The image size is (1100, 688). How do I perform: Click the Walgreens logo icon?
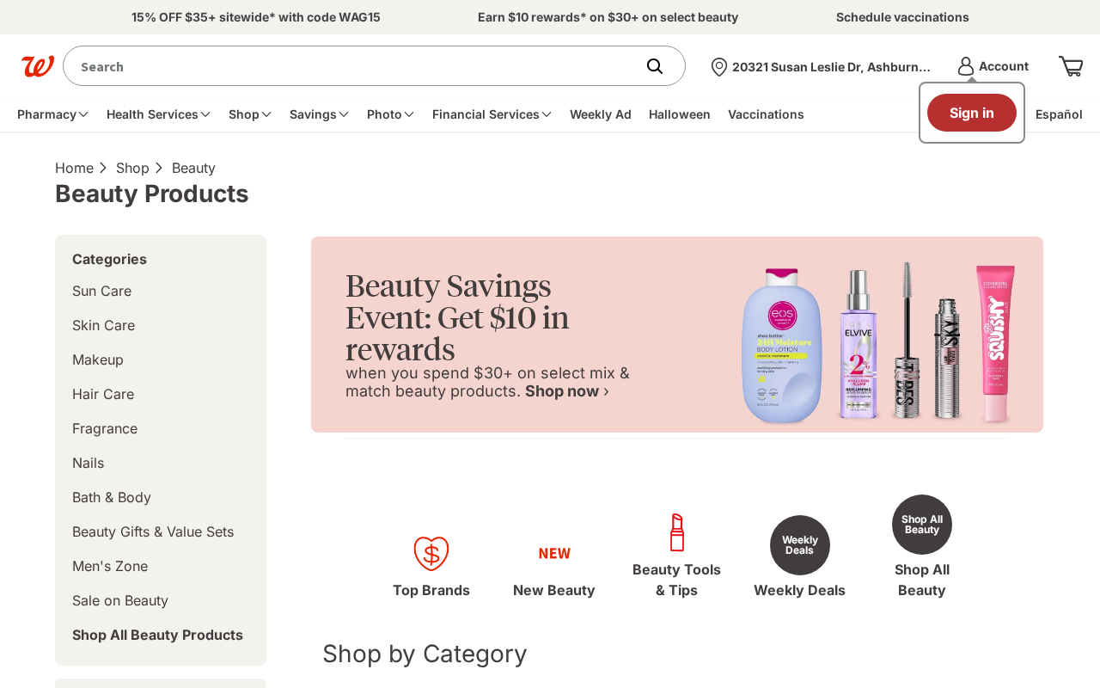click(38, 66)
